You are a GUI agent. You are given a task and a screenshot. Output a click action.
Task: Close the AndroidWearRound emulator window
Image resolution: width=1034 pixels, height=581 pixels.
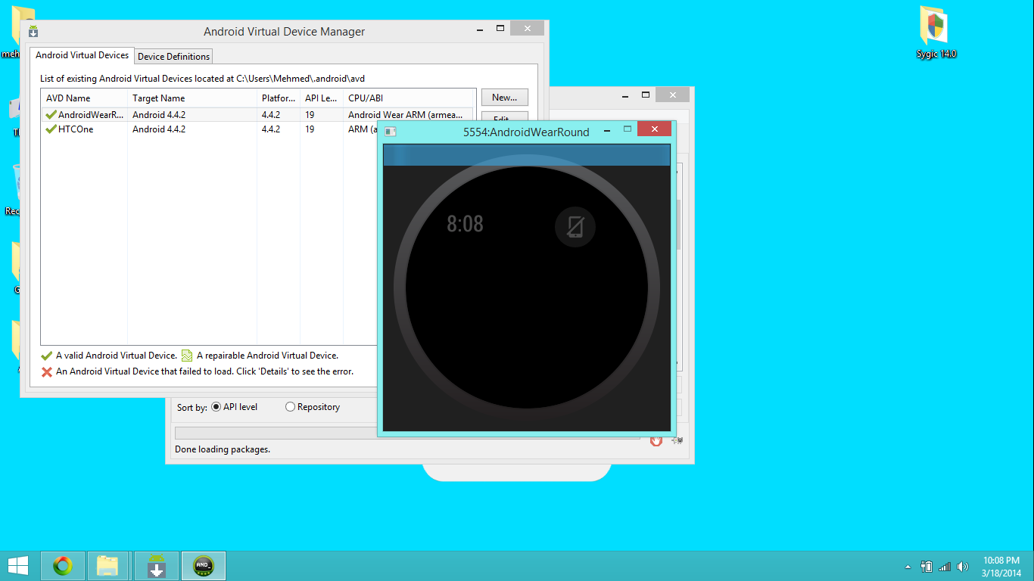coord(654,129)
